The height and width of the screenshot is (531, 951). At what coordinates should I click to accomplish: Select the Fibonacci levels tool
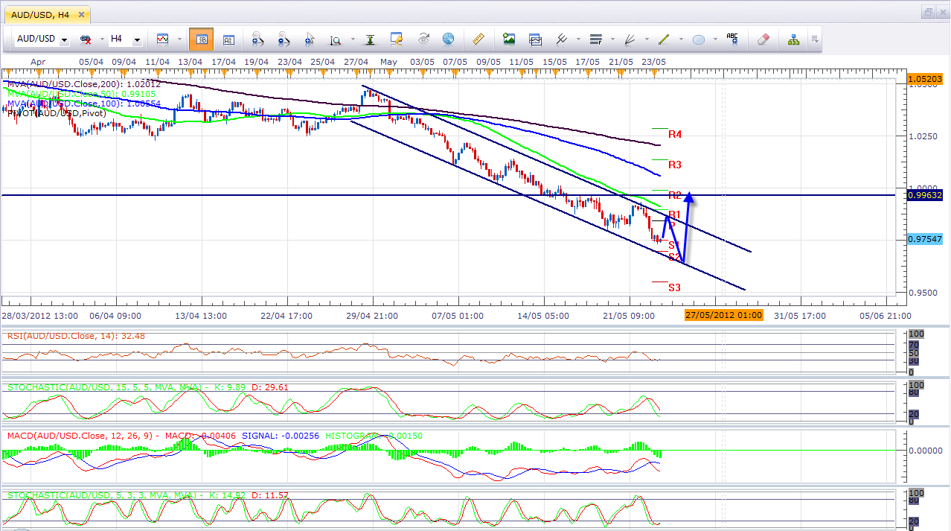tap(595, 39)
